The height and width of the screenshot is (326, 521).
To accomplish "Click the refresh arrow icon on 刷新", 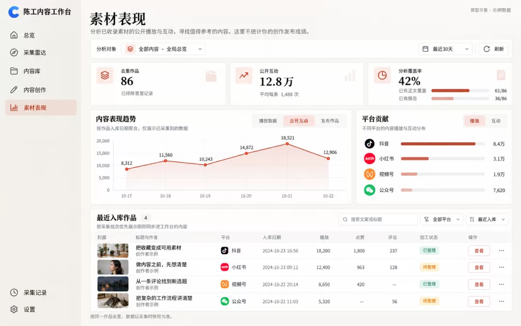I will click(486, 49).
